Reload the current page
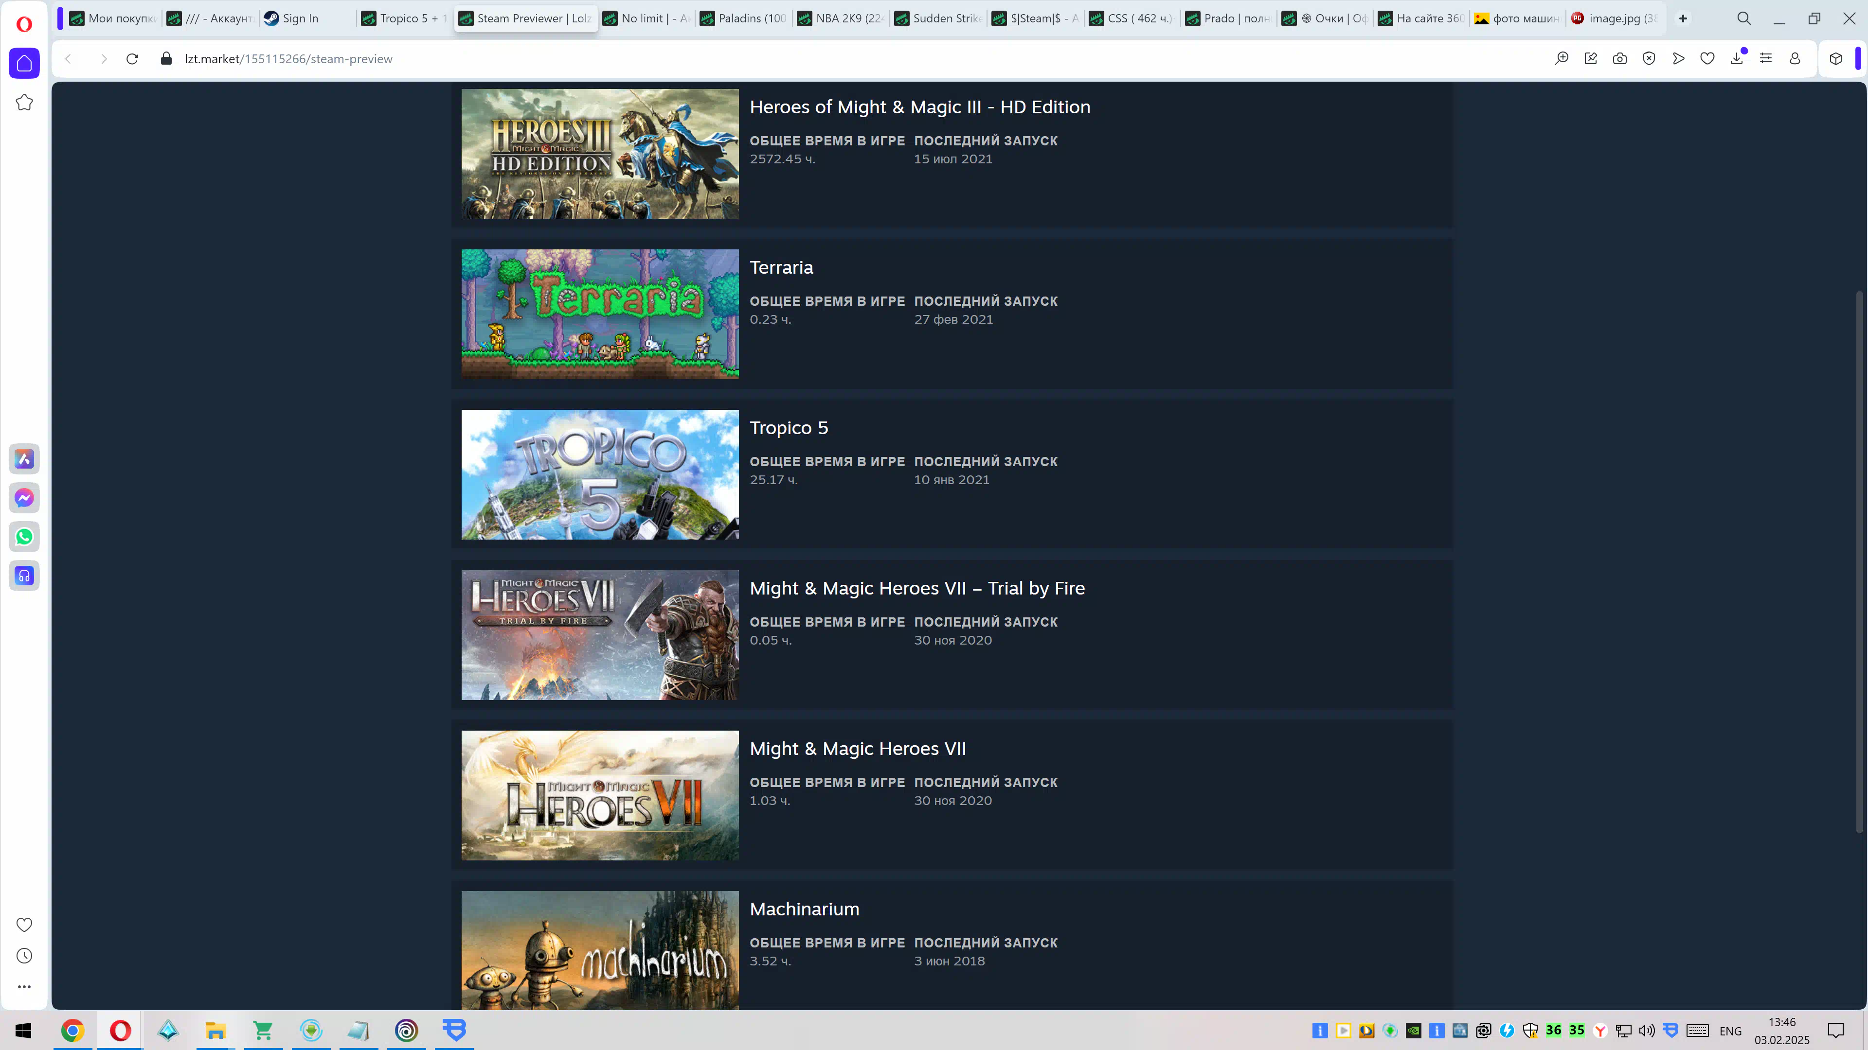 [132, 59]
